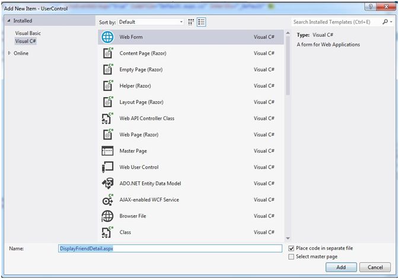Select AJAX-enabled WCF Service text

tap(149, 200)
